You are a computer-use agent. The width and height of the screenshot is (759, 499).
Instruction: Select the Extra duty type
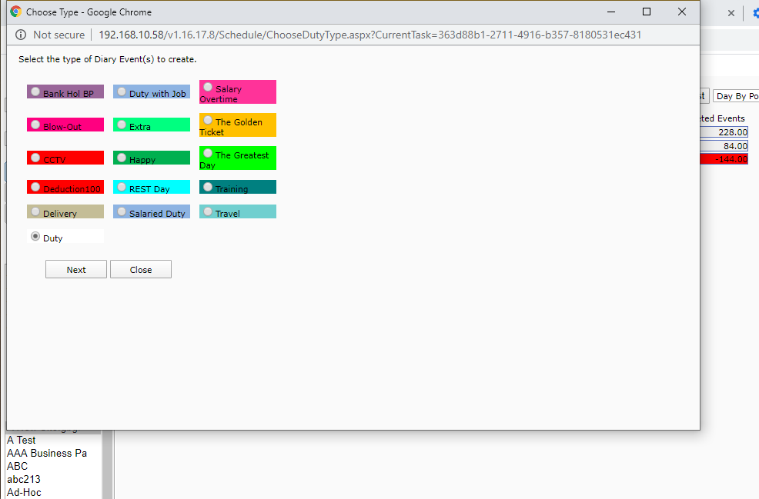point(122,125)
